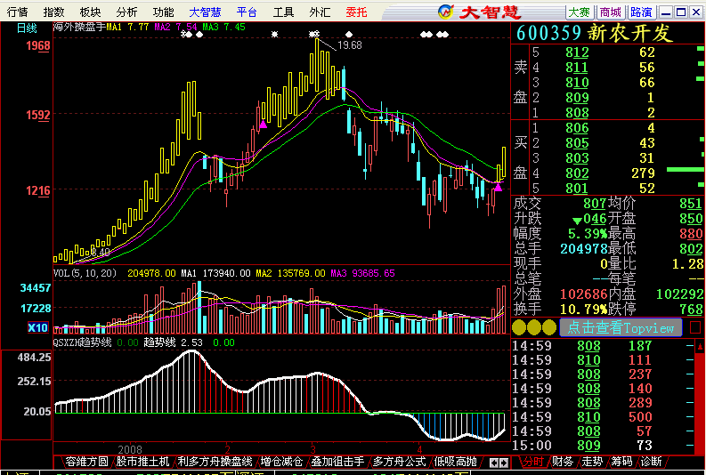Click the 19.68 high price label
The height and width of the screenshot is (475, 706).
tap(350, 45)
